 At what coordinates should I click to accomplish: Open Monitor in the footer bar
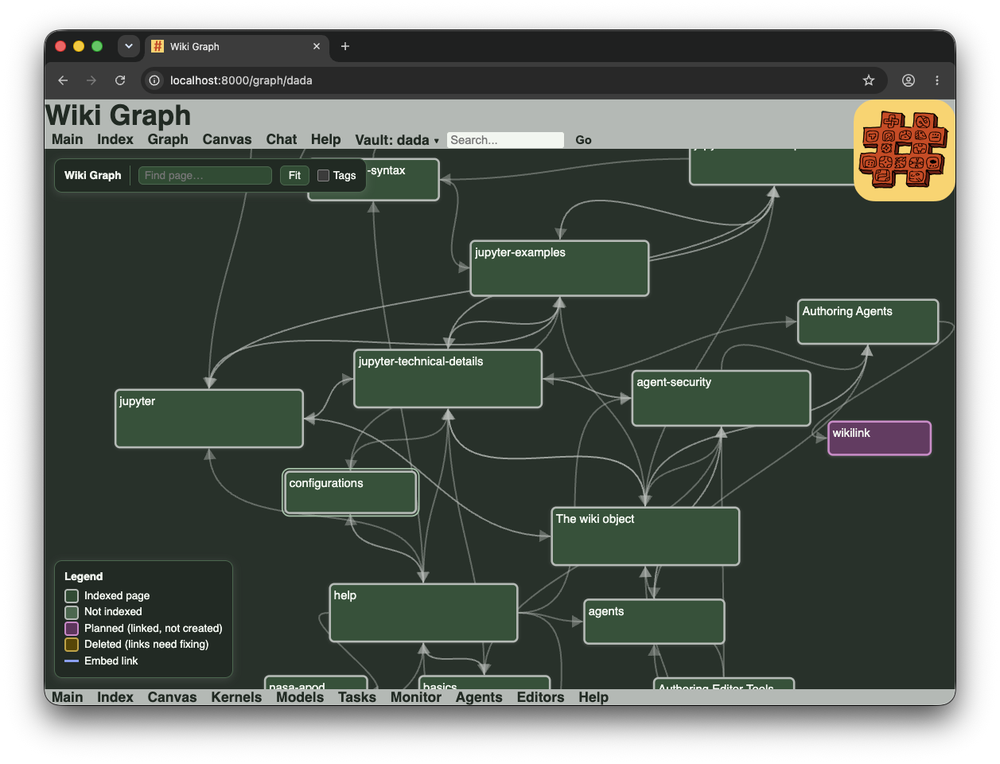(416, 697)
